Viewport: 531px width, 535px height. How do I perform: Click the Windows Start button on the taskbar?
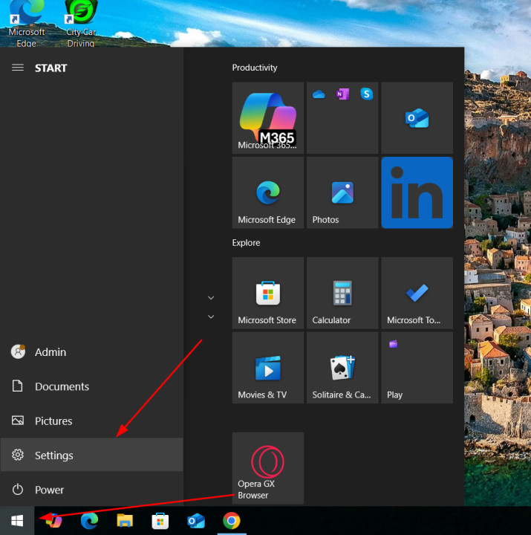tap(17, 521)
